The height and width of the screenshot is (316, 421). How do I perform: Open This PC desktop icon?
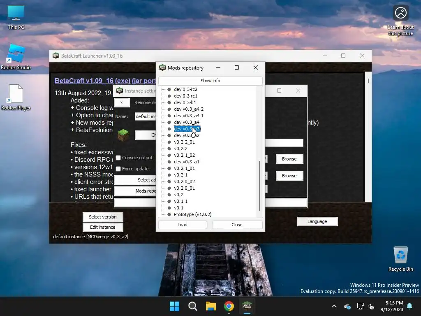tap(16, 16)
